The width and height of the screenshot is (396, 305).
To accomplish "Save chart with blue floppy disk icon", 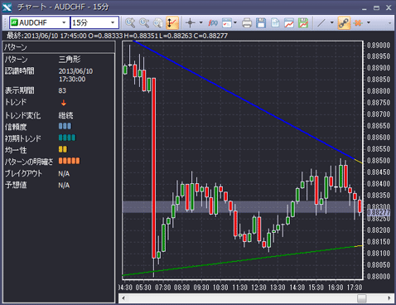I will (x=261, y=22).
